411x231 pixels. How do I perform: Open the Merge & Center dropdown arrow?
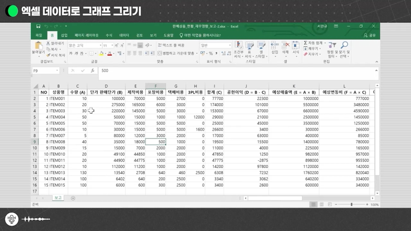click(x=197, y=53)
